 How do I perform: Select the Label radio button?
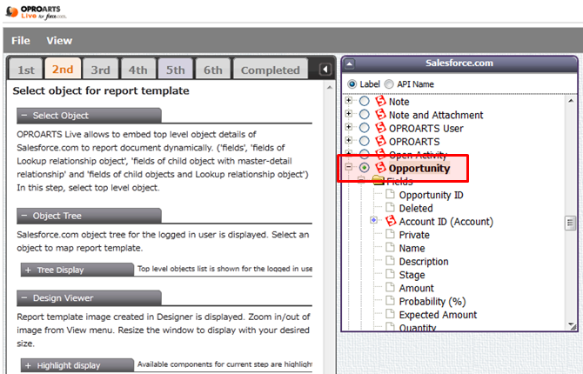coord(352,84)
